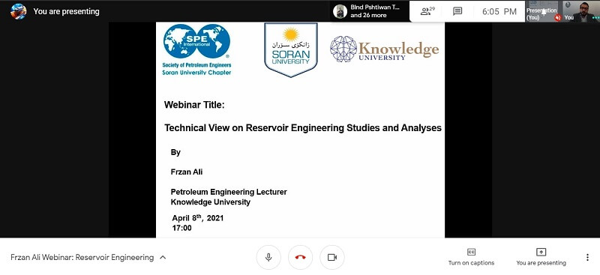Viewport: 600px width, 275px height.
Task: Click the word 'By' on the slide
Action: (175, 152)
